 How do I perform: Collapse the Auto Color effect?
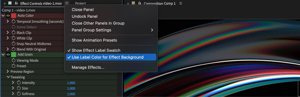point(3,15)
